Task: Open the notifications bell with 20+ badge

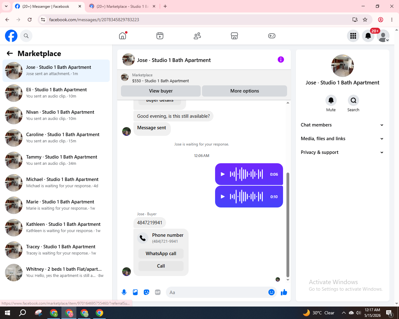Action: [368, 36]
